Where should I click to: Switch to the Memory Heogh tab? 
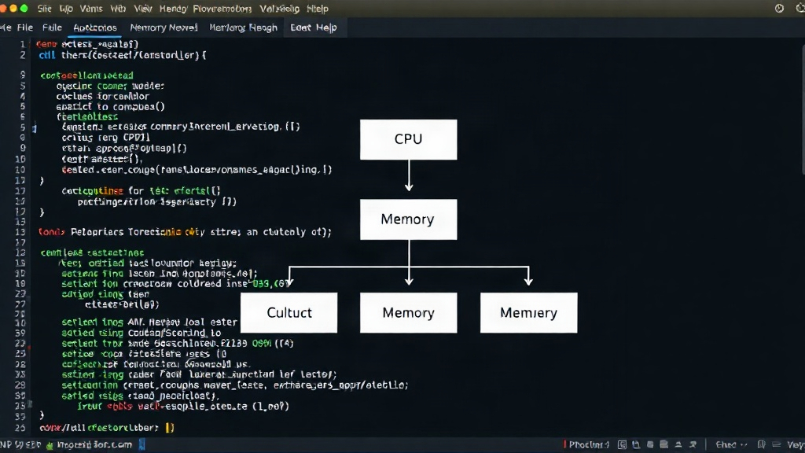244,28
